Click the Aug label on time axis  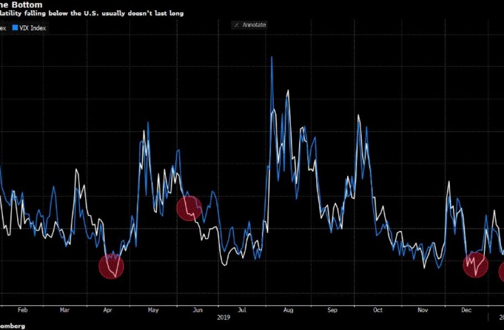click(x=288, y=311)
